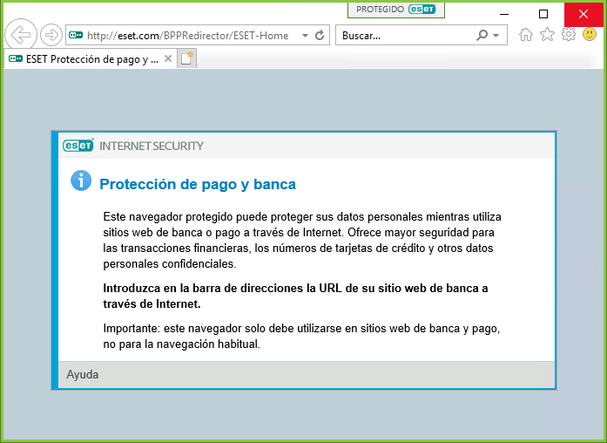The image size is (607, 443).
Task: Click the ESET logo in Internet Security header
Action: (78, 145)
